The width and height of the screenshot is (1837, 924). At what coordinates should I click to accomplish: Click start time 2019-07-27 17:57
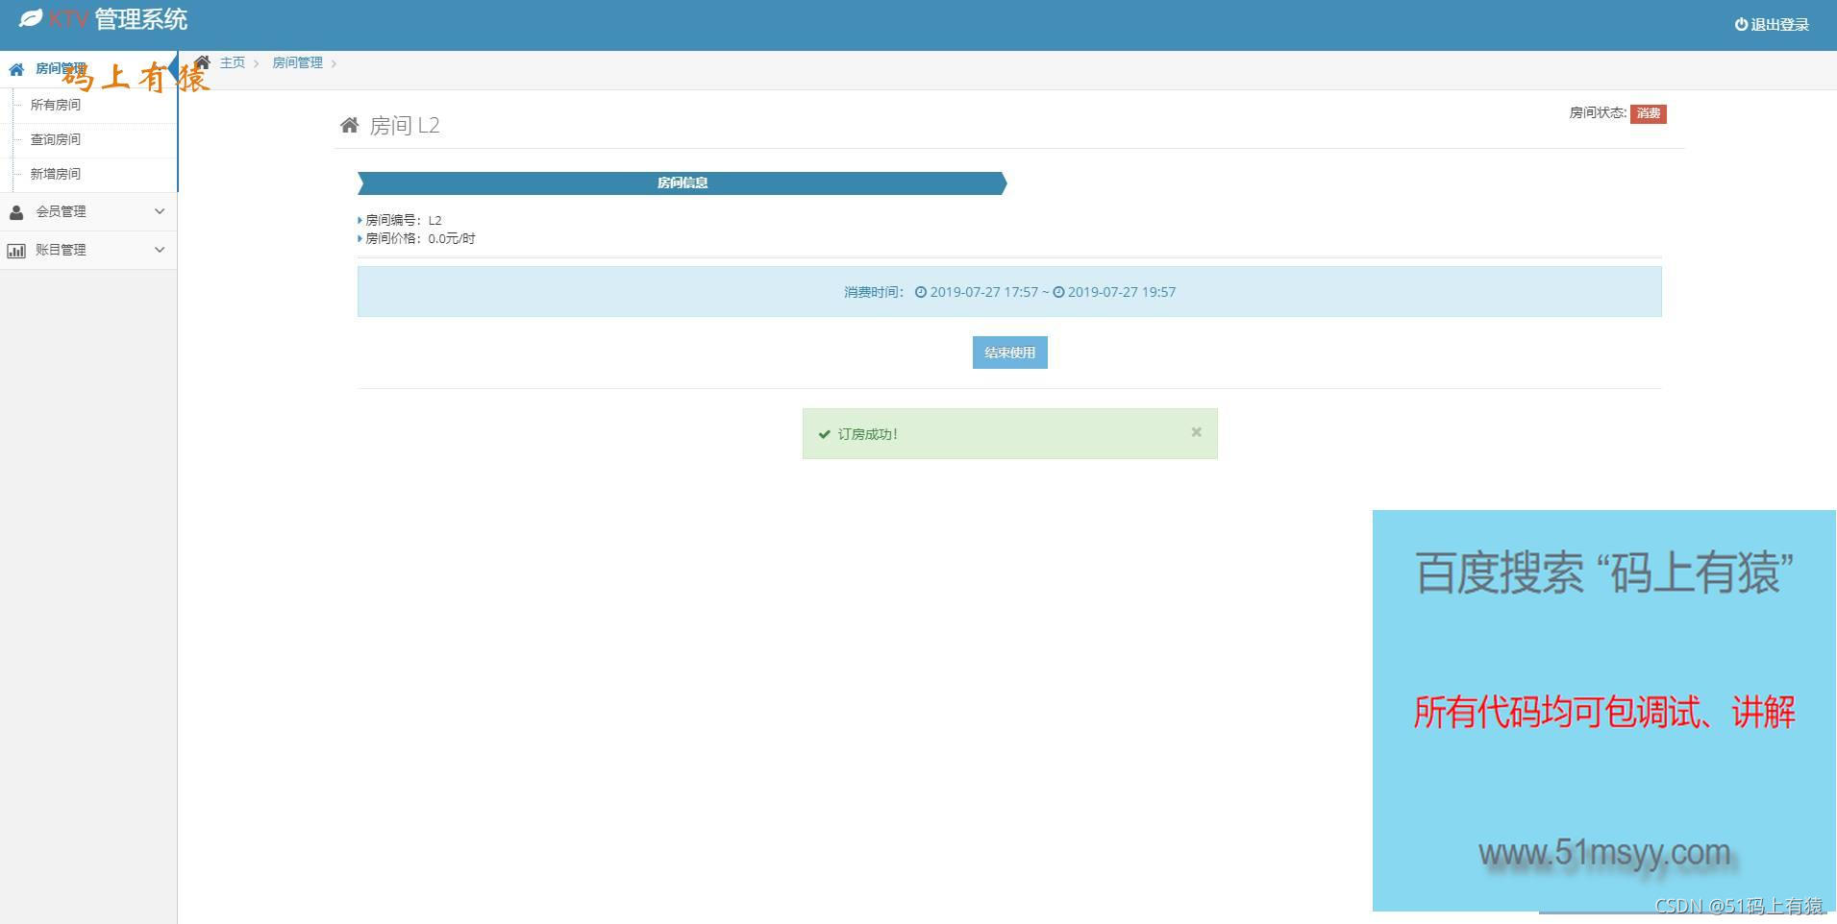click(984, 292)
